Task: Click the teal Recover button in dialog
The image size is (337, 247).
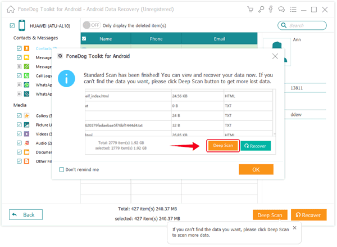Action: coord(256,146)
